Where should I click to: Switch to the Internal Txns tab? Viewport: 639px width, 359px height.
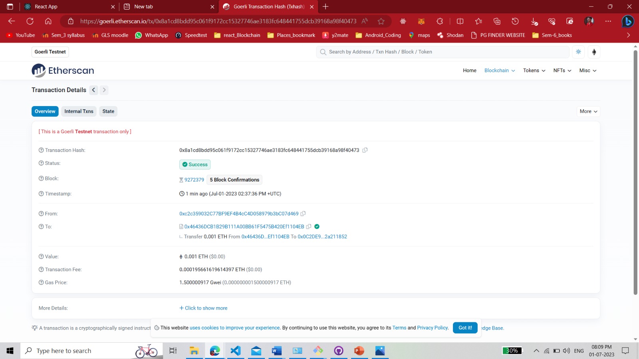click(x=78, y=111)
